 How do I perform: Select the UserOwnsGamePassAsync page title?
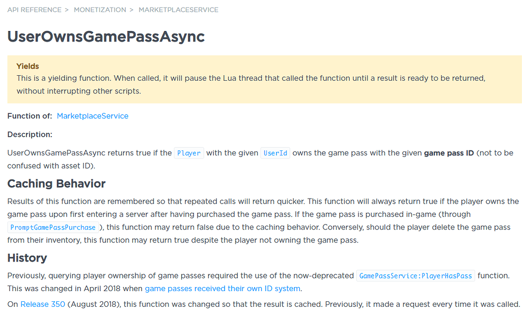coord(106,37)
